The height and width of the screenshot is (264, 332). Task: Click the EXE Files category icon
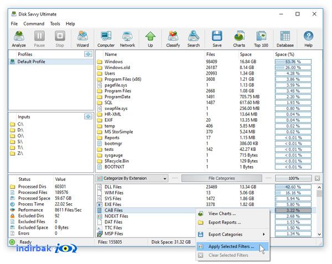100,204
